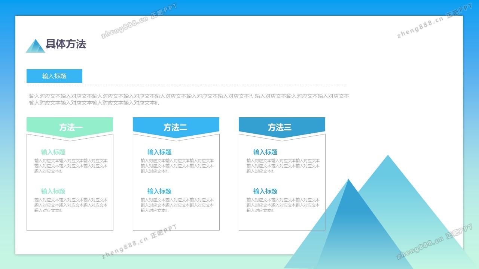Click the upper 输入标题 heading under 方法一
This screenshot has height=269, width=479.
tap(53, 152)
